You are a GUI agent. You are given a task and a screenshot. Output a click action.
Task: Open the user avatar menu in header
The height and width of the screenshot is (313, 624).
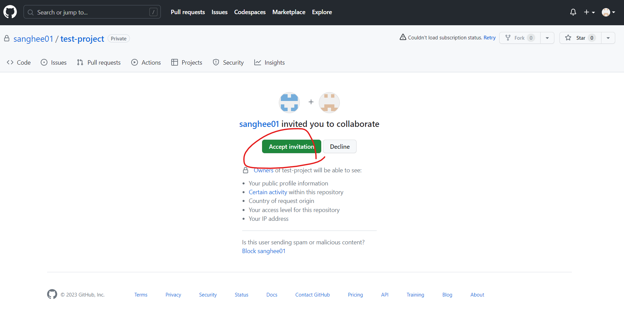(609, 12)
